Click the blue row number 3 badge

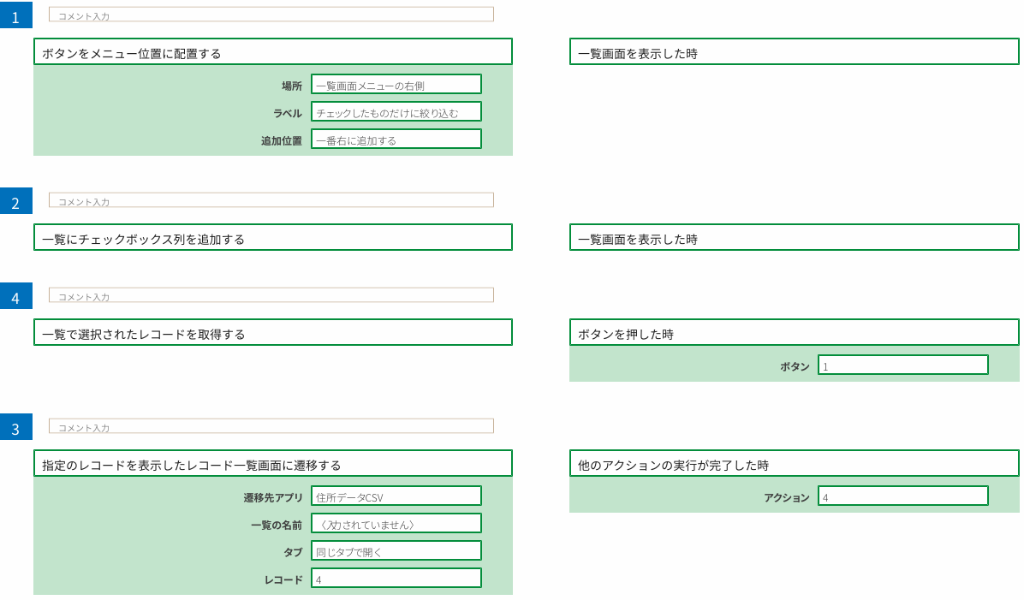pos(15,427)
